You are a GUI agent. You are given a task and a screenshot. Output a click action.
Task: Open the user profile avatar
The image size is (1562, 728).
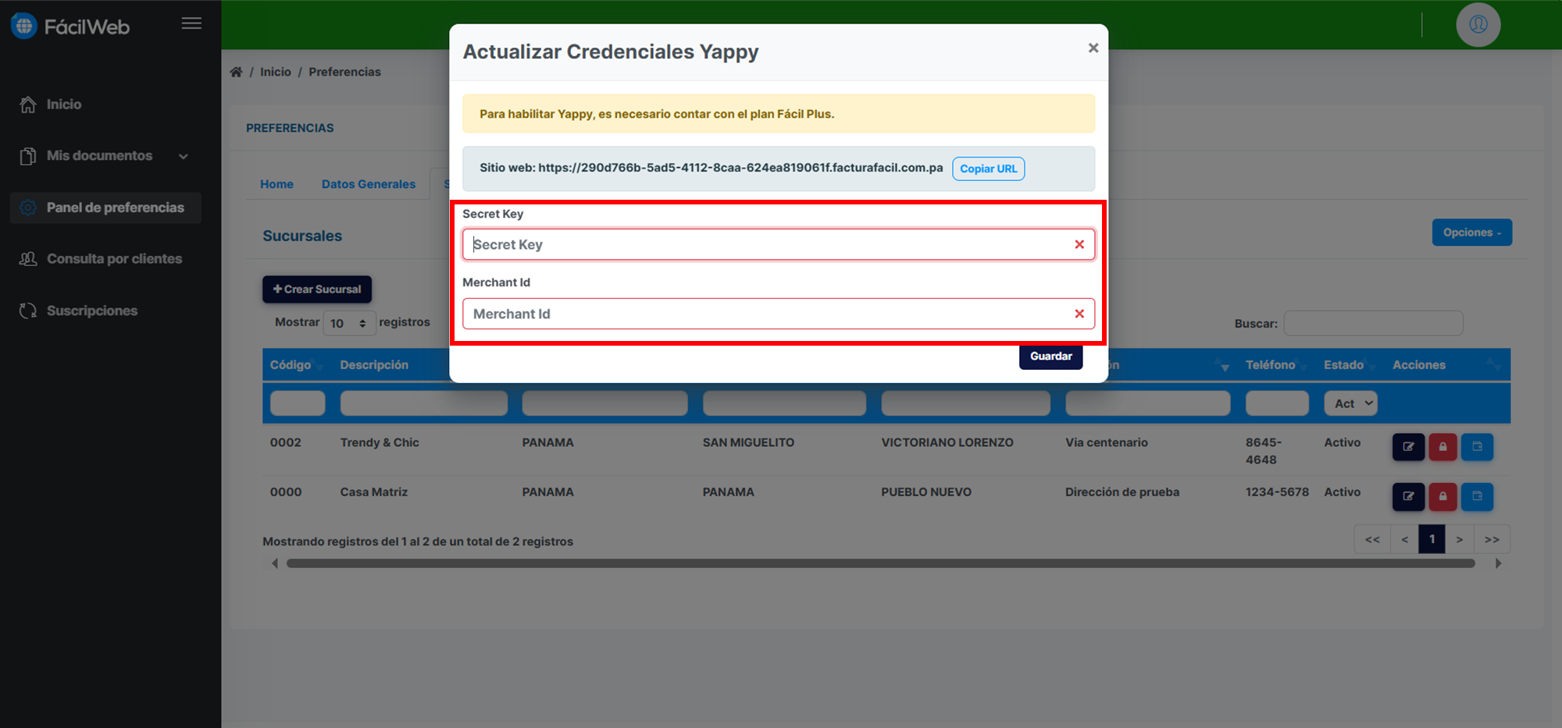pos(1478,24)
